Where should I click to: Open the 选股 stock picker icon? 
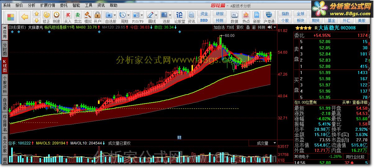coord(164,15)
